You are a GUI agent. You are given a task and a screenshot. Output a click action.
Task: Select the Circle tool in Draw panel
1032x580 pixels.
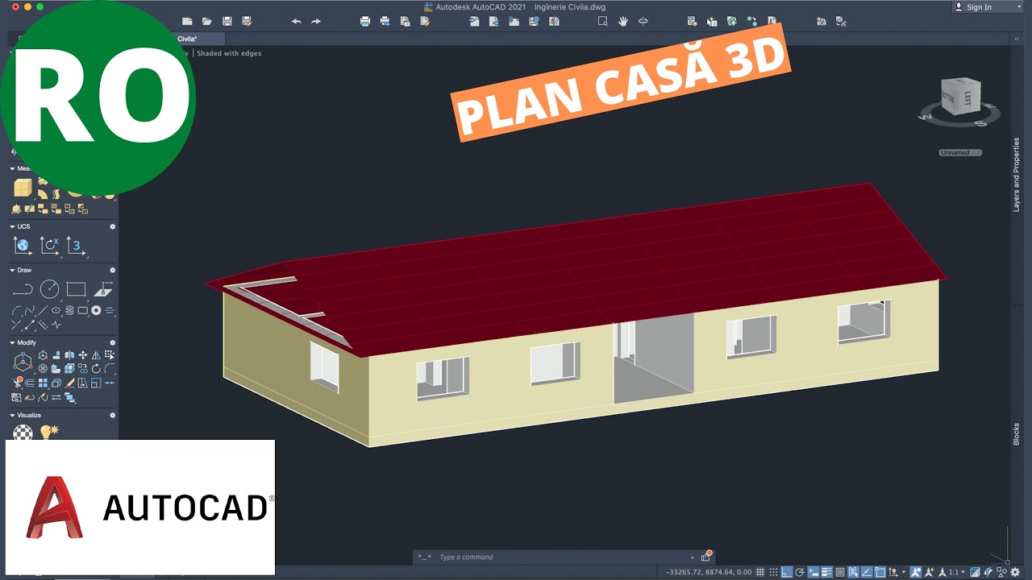point(49,288)
